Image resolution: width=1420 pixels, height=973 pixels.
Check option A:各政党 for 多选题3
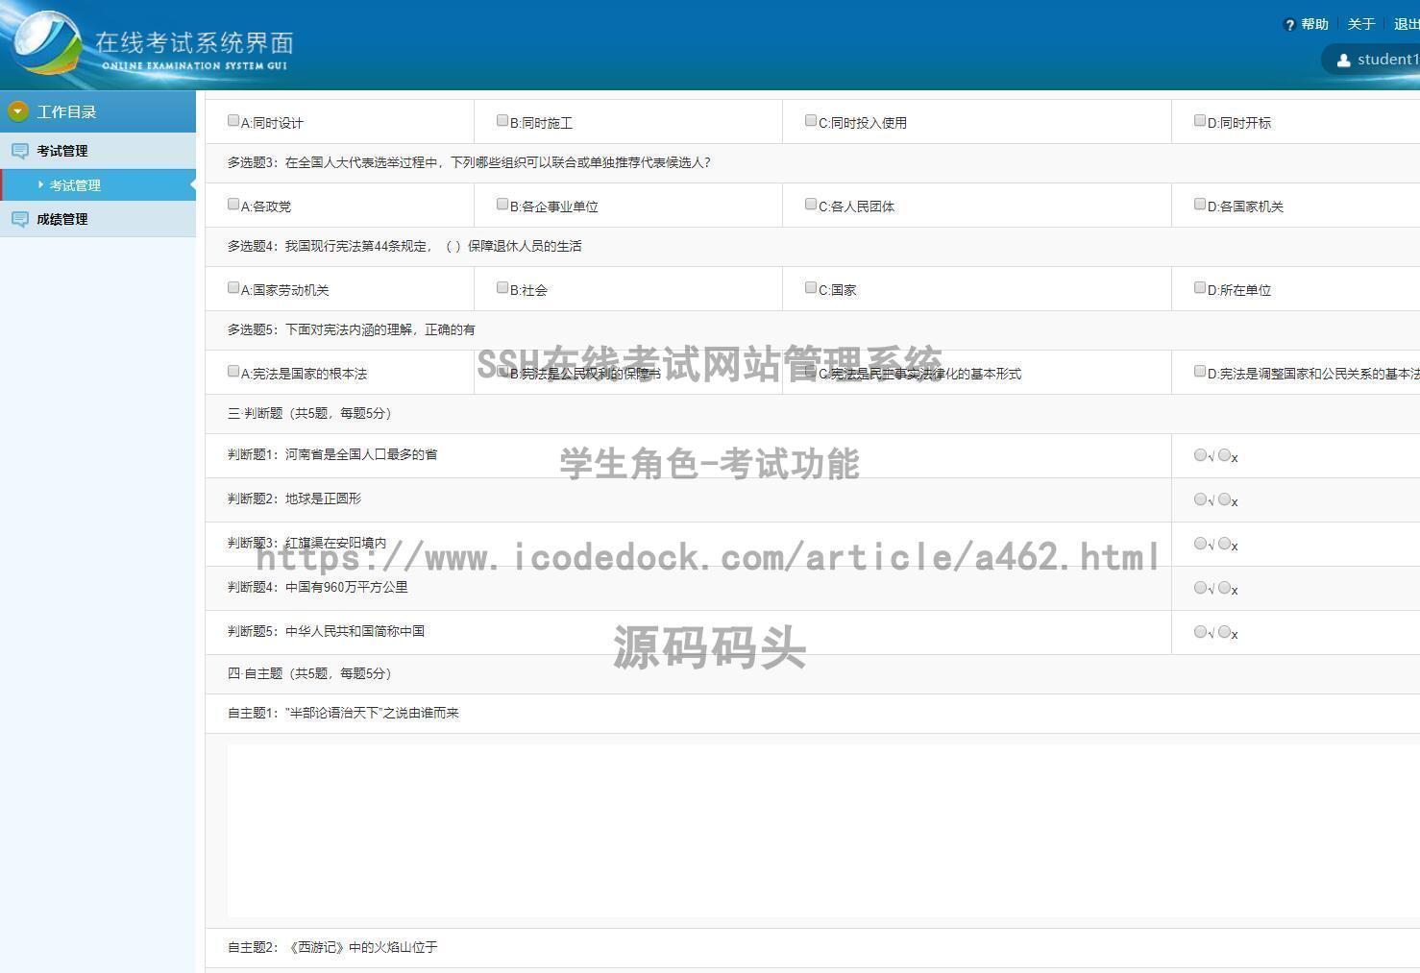pyautogui.click(x=233, y=204)
